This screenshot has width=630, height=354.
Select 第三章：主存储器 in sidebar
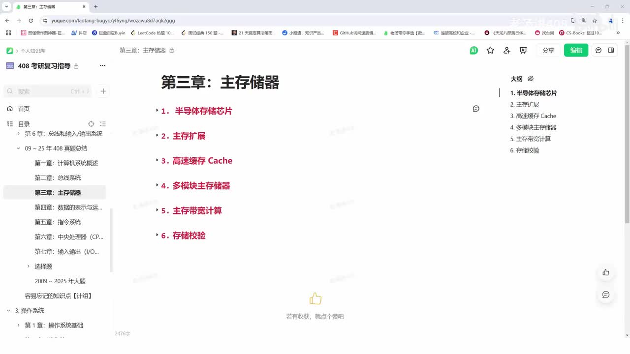(55, 192)
